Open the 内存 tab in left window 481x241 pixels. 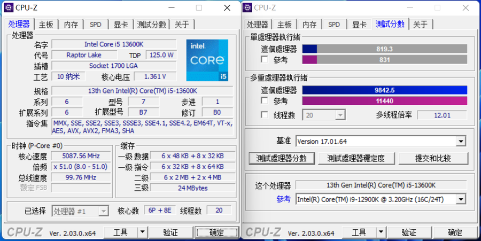[x=71, y=25]
